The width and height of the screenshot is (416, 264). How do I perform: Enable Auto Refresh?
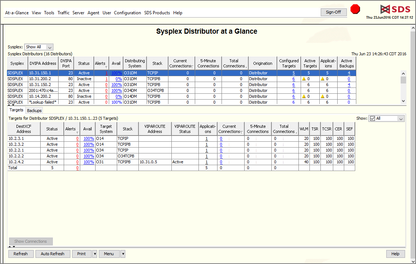point(52,254)
